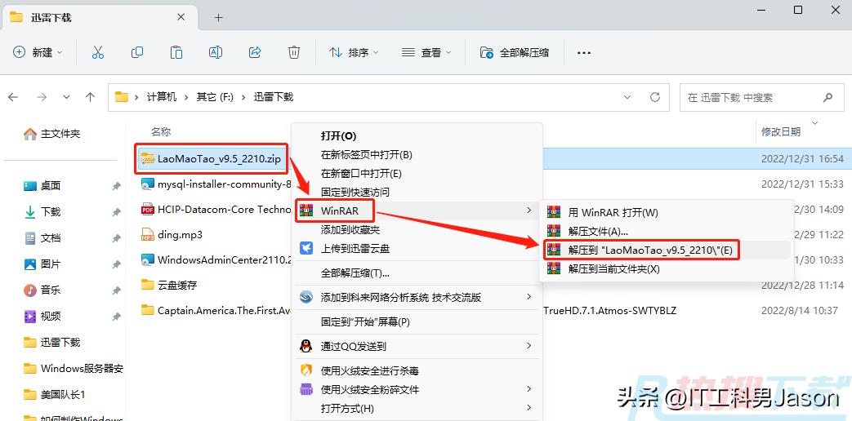Expand 打开方式 submenu arrow
Viewport: 852px width, 421px height.
pos(529,407)
